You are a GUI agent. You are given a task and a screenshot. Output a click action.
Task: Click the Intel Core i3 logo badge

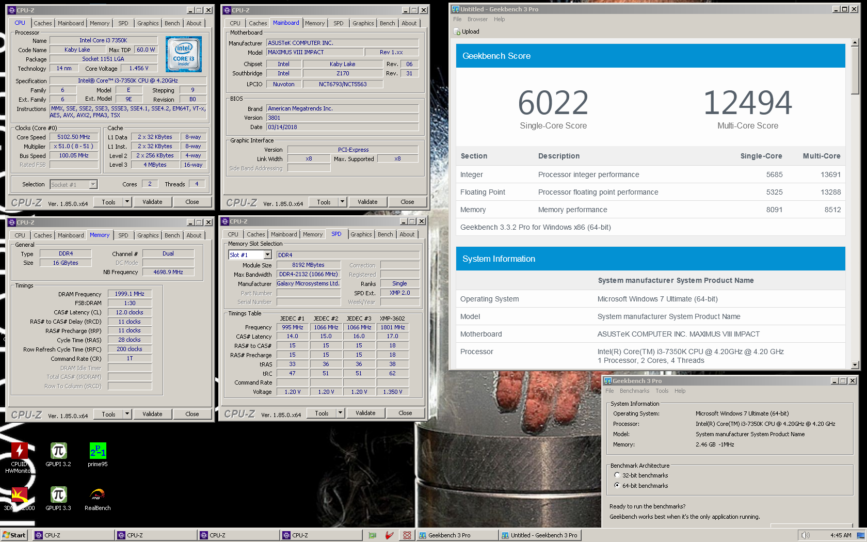pos(184,54)
